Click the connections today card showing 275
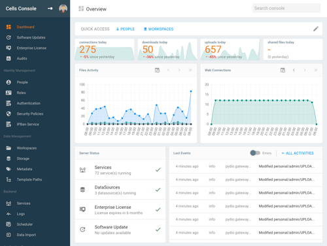 (x=105, y=50)
